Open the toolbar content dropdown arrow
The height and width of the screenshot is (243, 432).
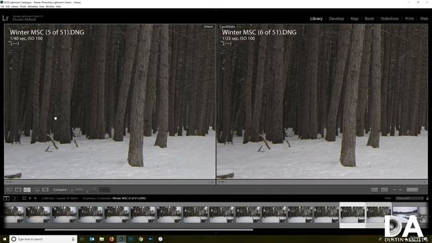click(x=425, y=190)
